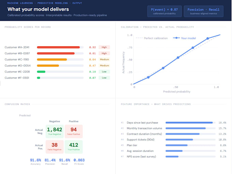Select the Customer #B-0387 row label
Screen dimensions: 232x174
(17, 53)
